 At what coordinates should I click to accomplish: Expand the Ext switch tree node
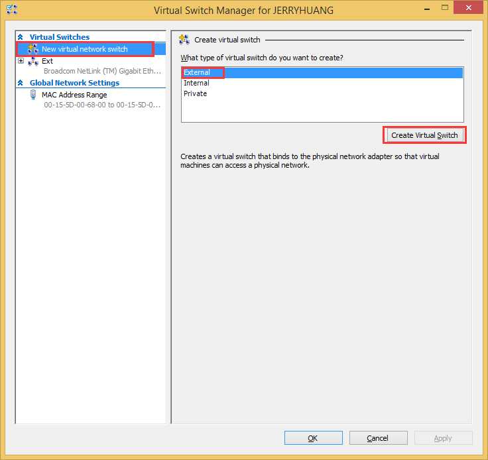(21, 61)
